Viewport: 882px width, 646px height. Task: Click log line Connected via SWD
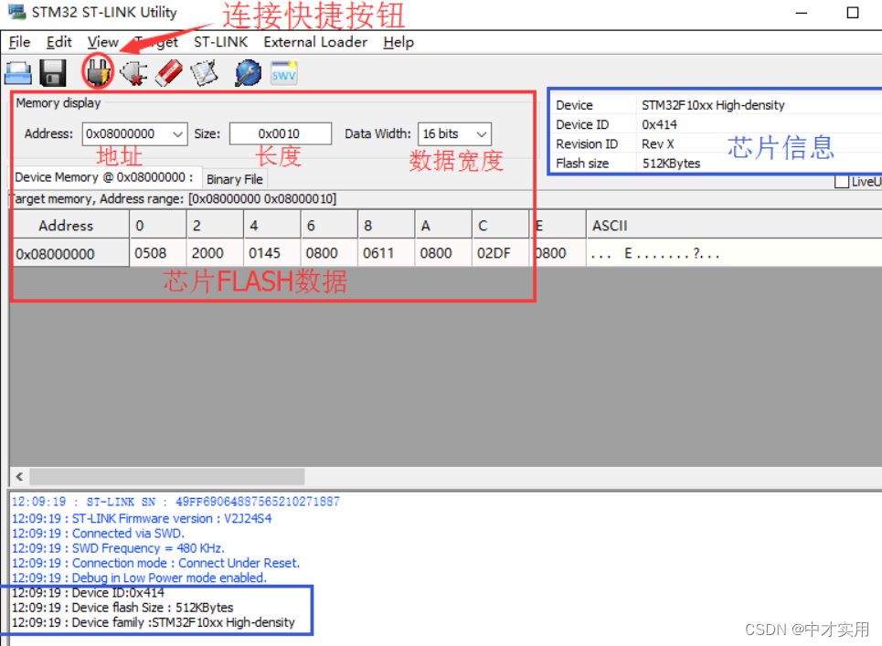click(x=98, y=533)
